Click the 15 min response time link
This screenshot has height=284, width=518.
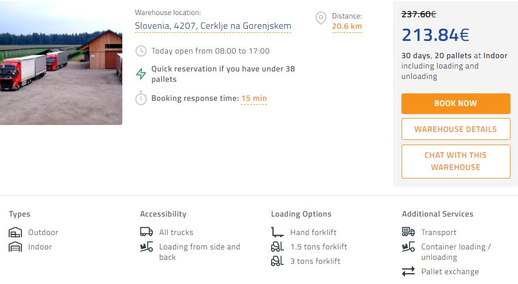[x=254, y=99]
